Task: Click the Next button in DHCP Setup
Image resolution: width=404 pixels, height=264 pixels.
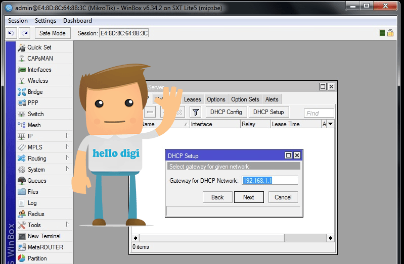Action: click(249, 197)
